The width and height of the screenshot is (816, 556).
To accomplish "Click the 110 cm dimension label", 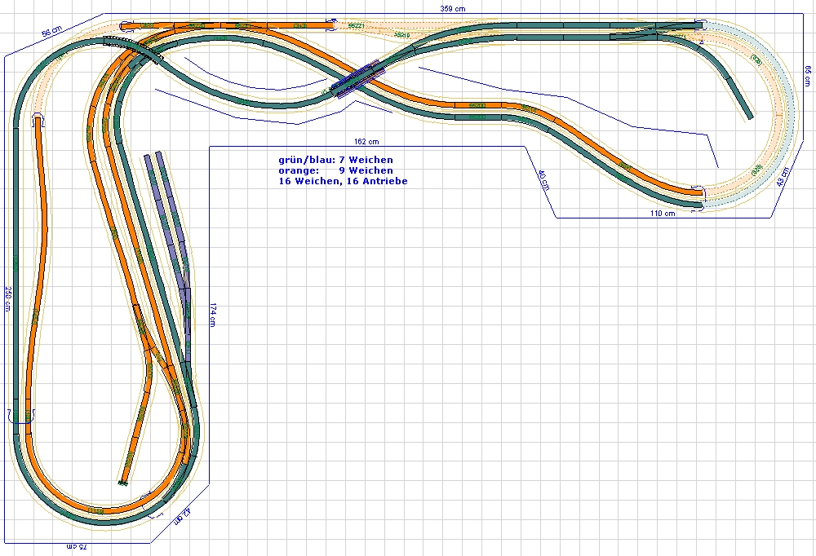I will click(x=663, y=214).
